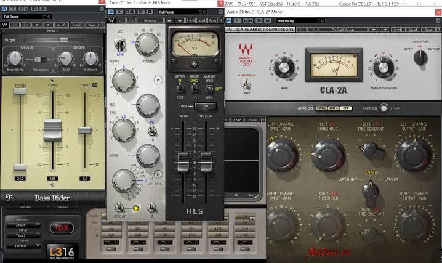Open L316 Shaping Normal dropdown
Screen dimensions: 442x263
(23, 246)
